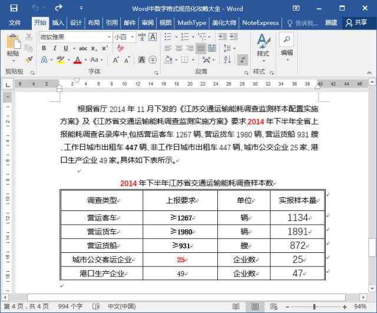Image resolution: width=377 pixels, height=313 pixels.
Task: Toggle subscript formatting
Action: pos(94,48)
